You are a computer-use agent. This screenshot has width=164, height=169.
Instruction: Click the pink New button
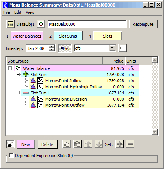point(26,144)
